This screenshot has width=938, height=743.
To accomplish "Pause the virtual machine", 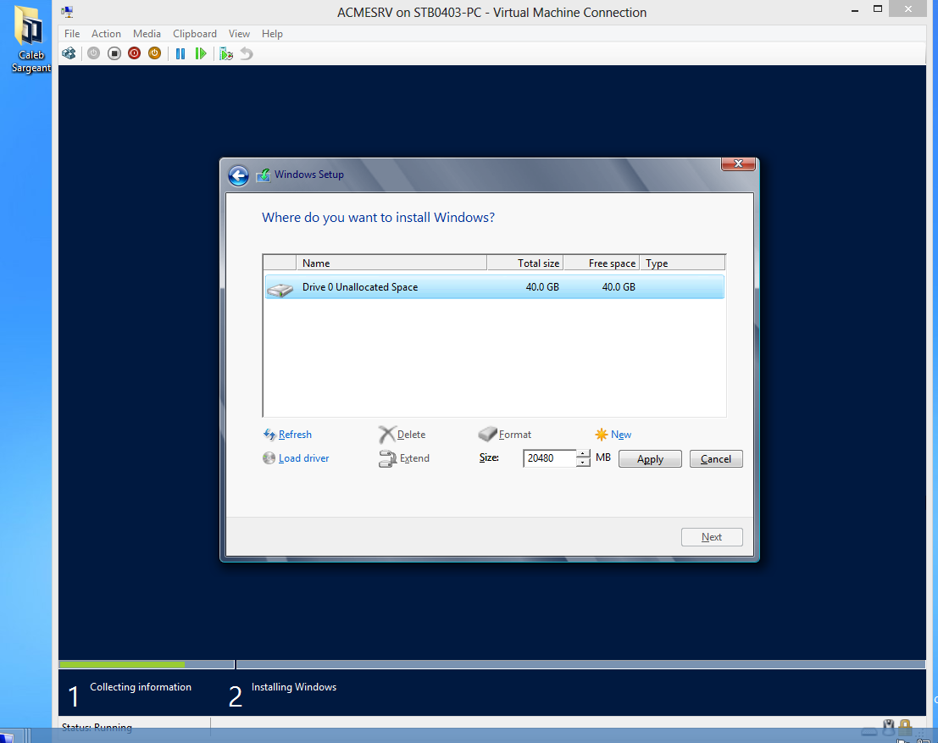I will tap(180, 53).
